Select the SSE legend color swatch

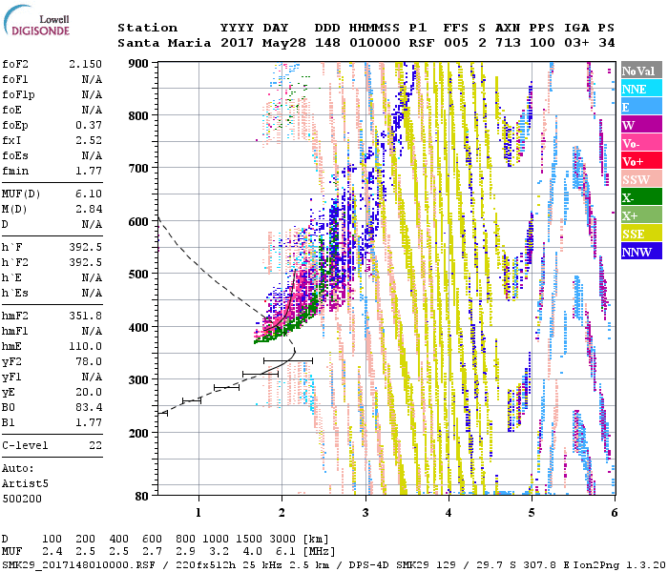point(641,233)
